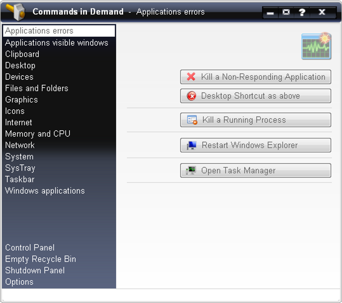Open Windows applications category
This screenshot has height=303, width=342.
click(45, 191)
